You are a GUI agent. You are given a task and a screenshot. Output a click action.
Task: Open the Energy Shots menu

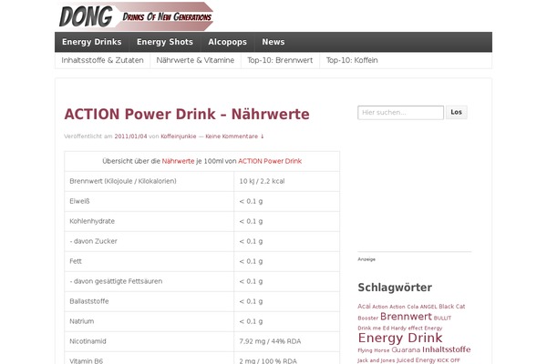[165, 42]
